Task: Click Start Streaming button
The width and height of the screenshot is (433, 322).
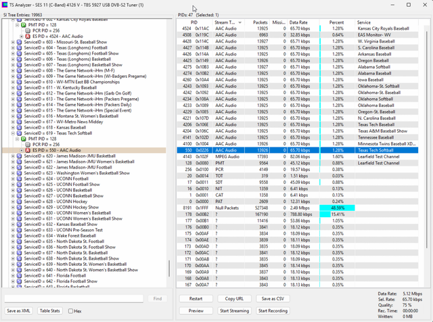Action: (x=234, y=311)
